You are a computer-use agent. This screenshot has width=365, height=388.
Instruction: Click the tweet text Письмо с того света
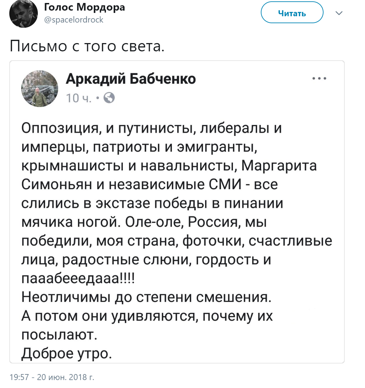[x=87, y=46]
